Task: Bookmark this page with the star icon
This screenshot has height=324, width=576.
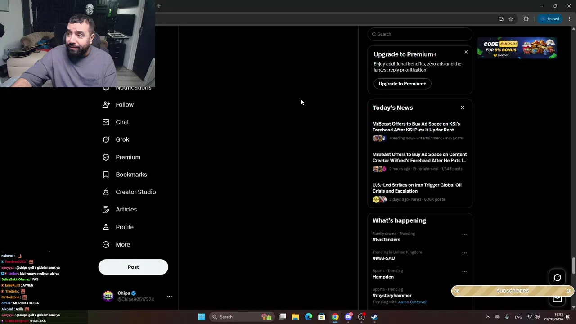Action: coord(511,19)
